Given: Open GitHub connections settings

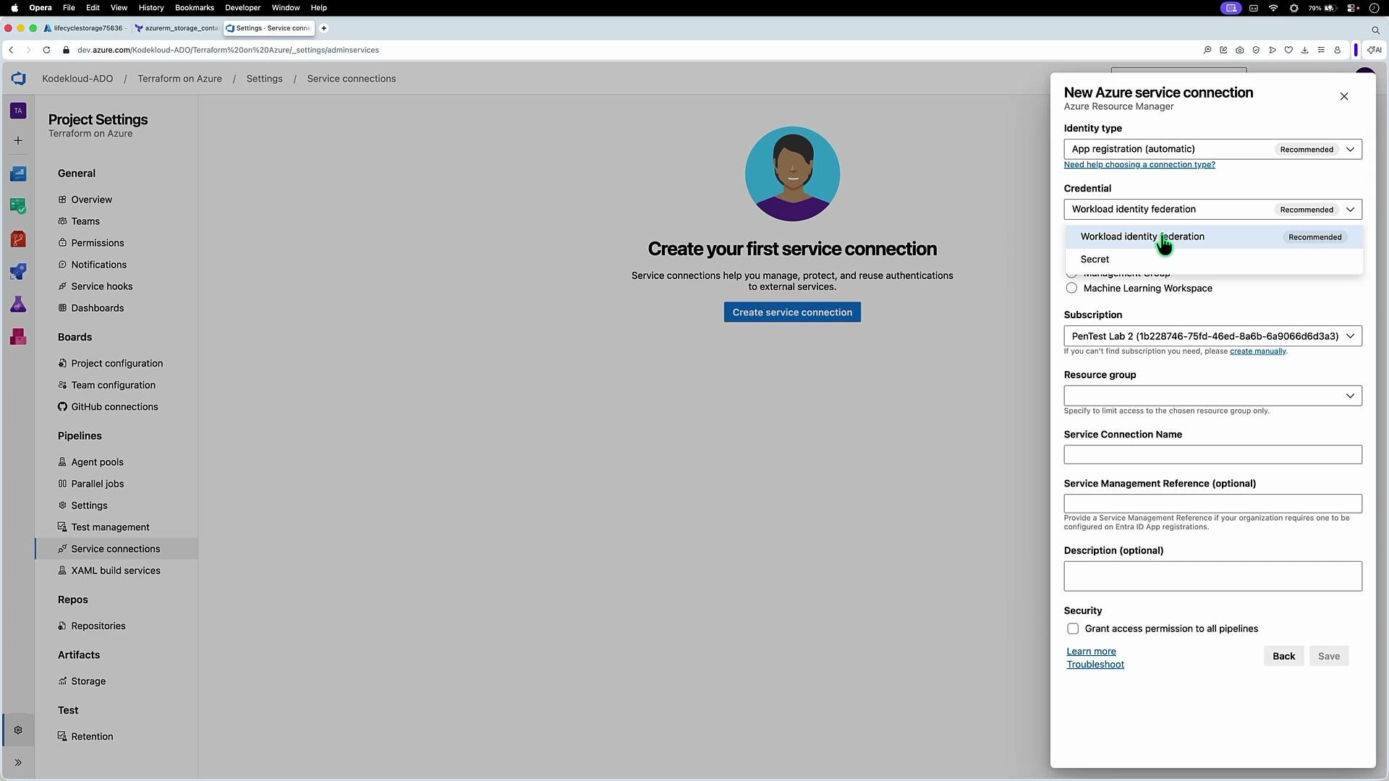Looking at the screenshot, I should [x=114, y=407].
